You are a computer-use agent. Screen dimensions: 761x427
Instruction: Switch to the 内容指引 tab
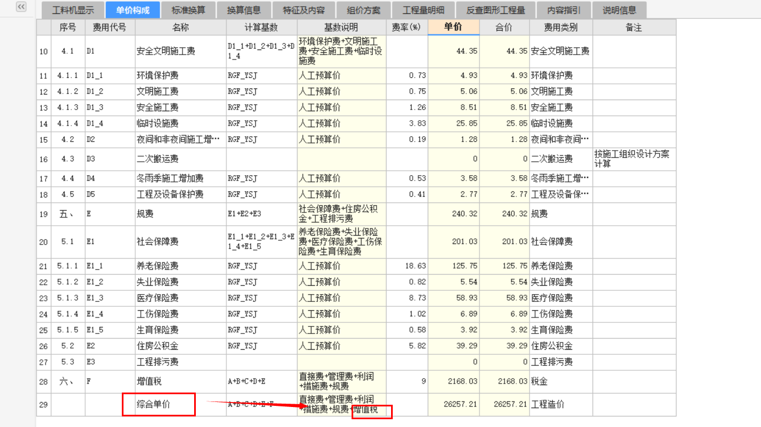point(564,10)
